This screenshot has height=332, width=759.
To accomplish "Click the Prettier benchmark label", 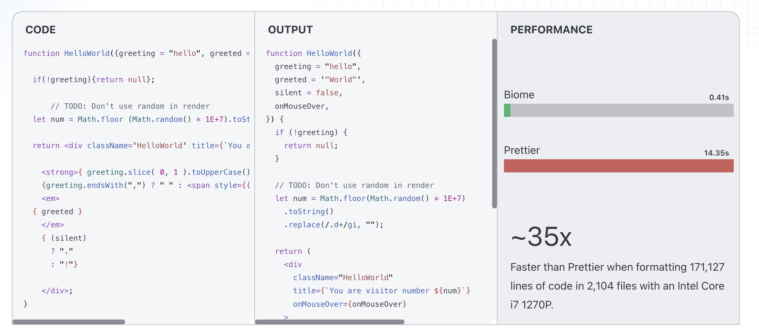I will [x=522, y=150].
